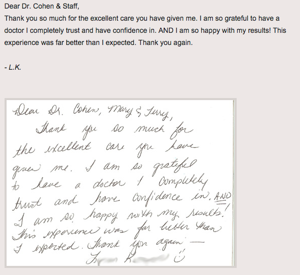Click the underlined handwritten "AND" word
Screen dimensions: 300x275
[222, 197]
